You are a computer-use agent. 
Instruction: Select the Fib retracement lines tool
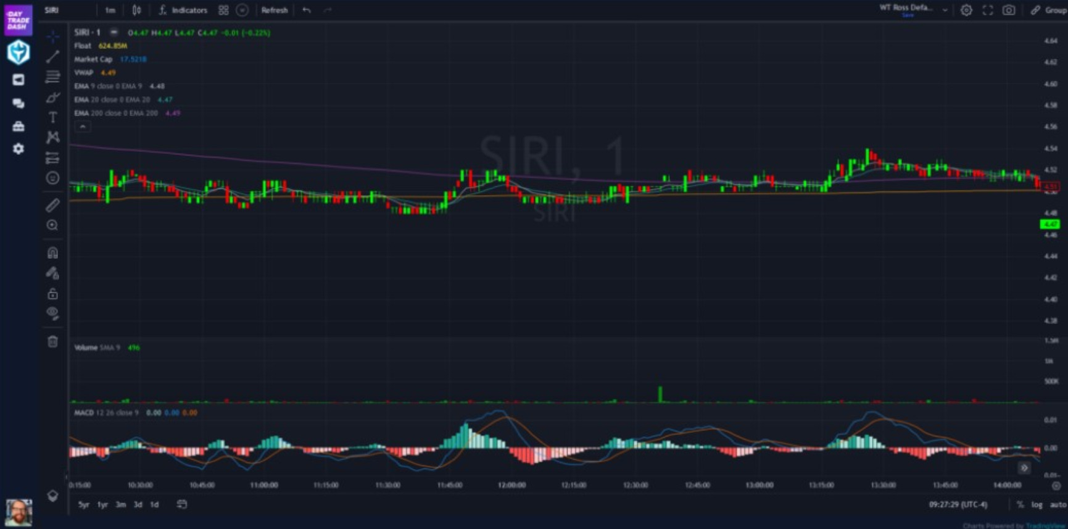pos(53,77)
